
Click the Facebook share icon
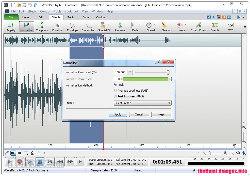[209, 17]
